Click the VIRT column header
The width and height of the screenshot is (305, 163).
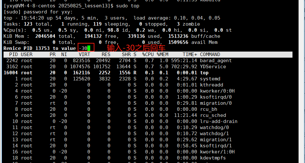click(x=84, y=54)
